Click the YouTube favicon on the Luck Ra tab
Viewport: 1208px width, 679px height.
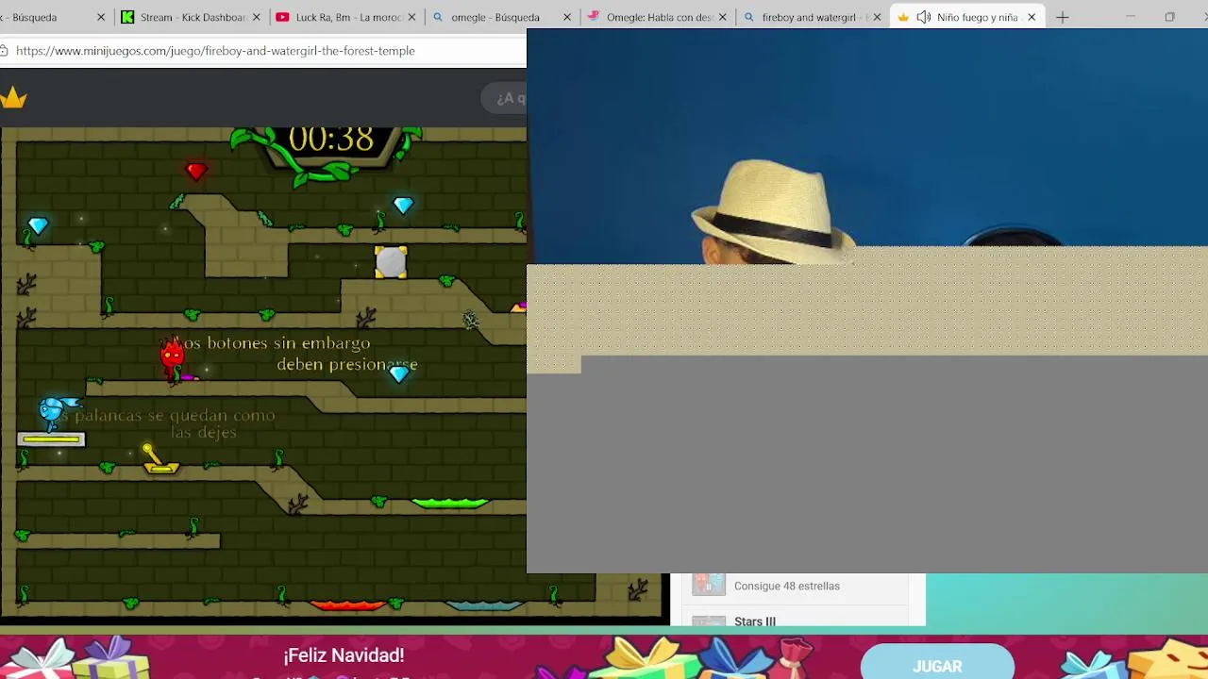(282, 17)
